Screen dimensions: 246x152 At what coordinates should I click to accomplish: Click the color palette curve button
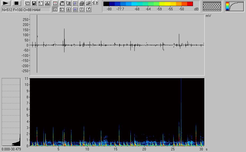coord(235,6)
